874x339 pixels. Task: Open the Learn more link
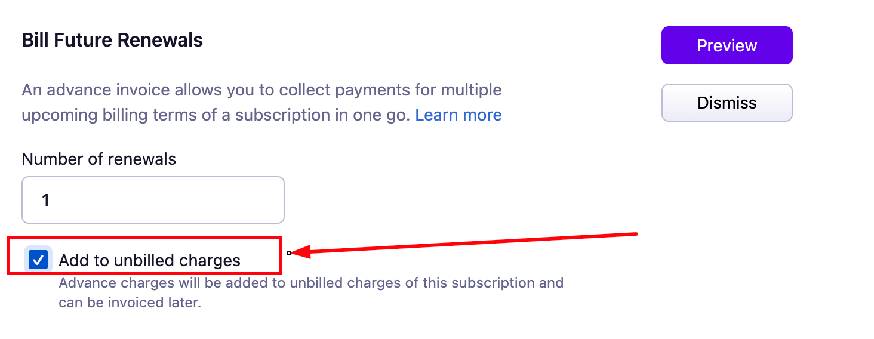click(458, 115)
